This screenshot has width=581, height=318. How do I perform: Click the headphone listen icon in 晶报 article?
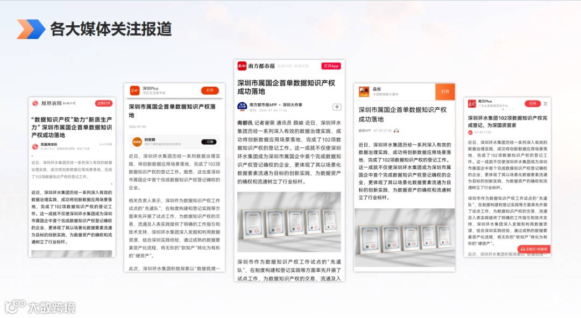tap(396, 131)
